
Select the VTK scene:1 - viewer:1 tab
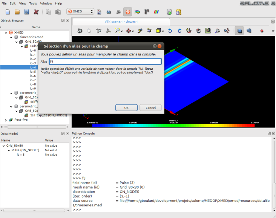coord(121,21)
